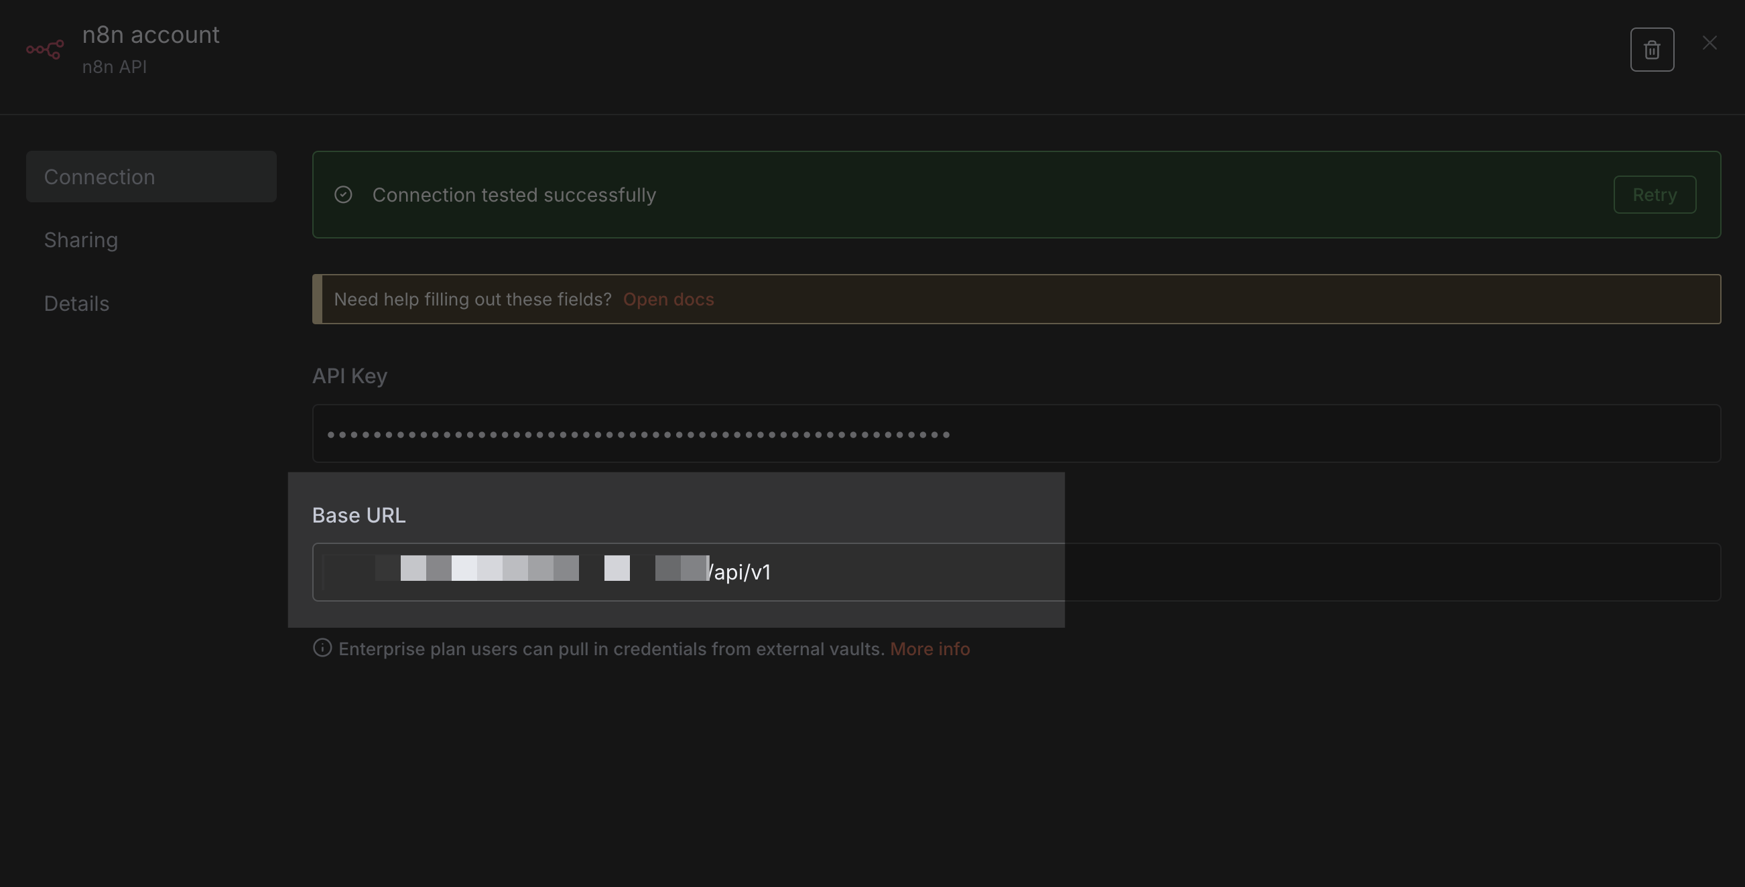Click the success checkmark icon in banner

pyautogui.click(x=344, y=195)
